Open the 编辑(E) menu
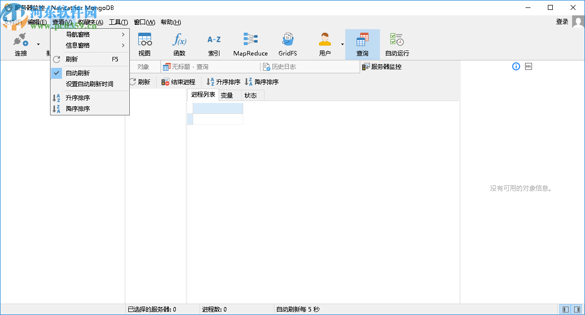The width and height of the screenshot is (585, 315). point(37,22)
